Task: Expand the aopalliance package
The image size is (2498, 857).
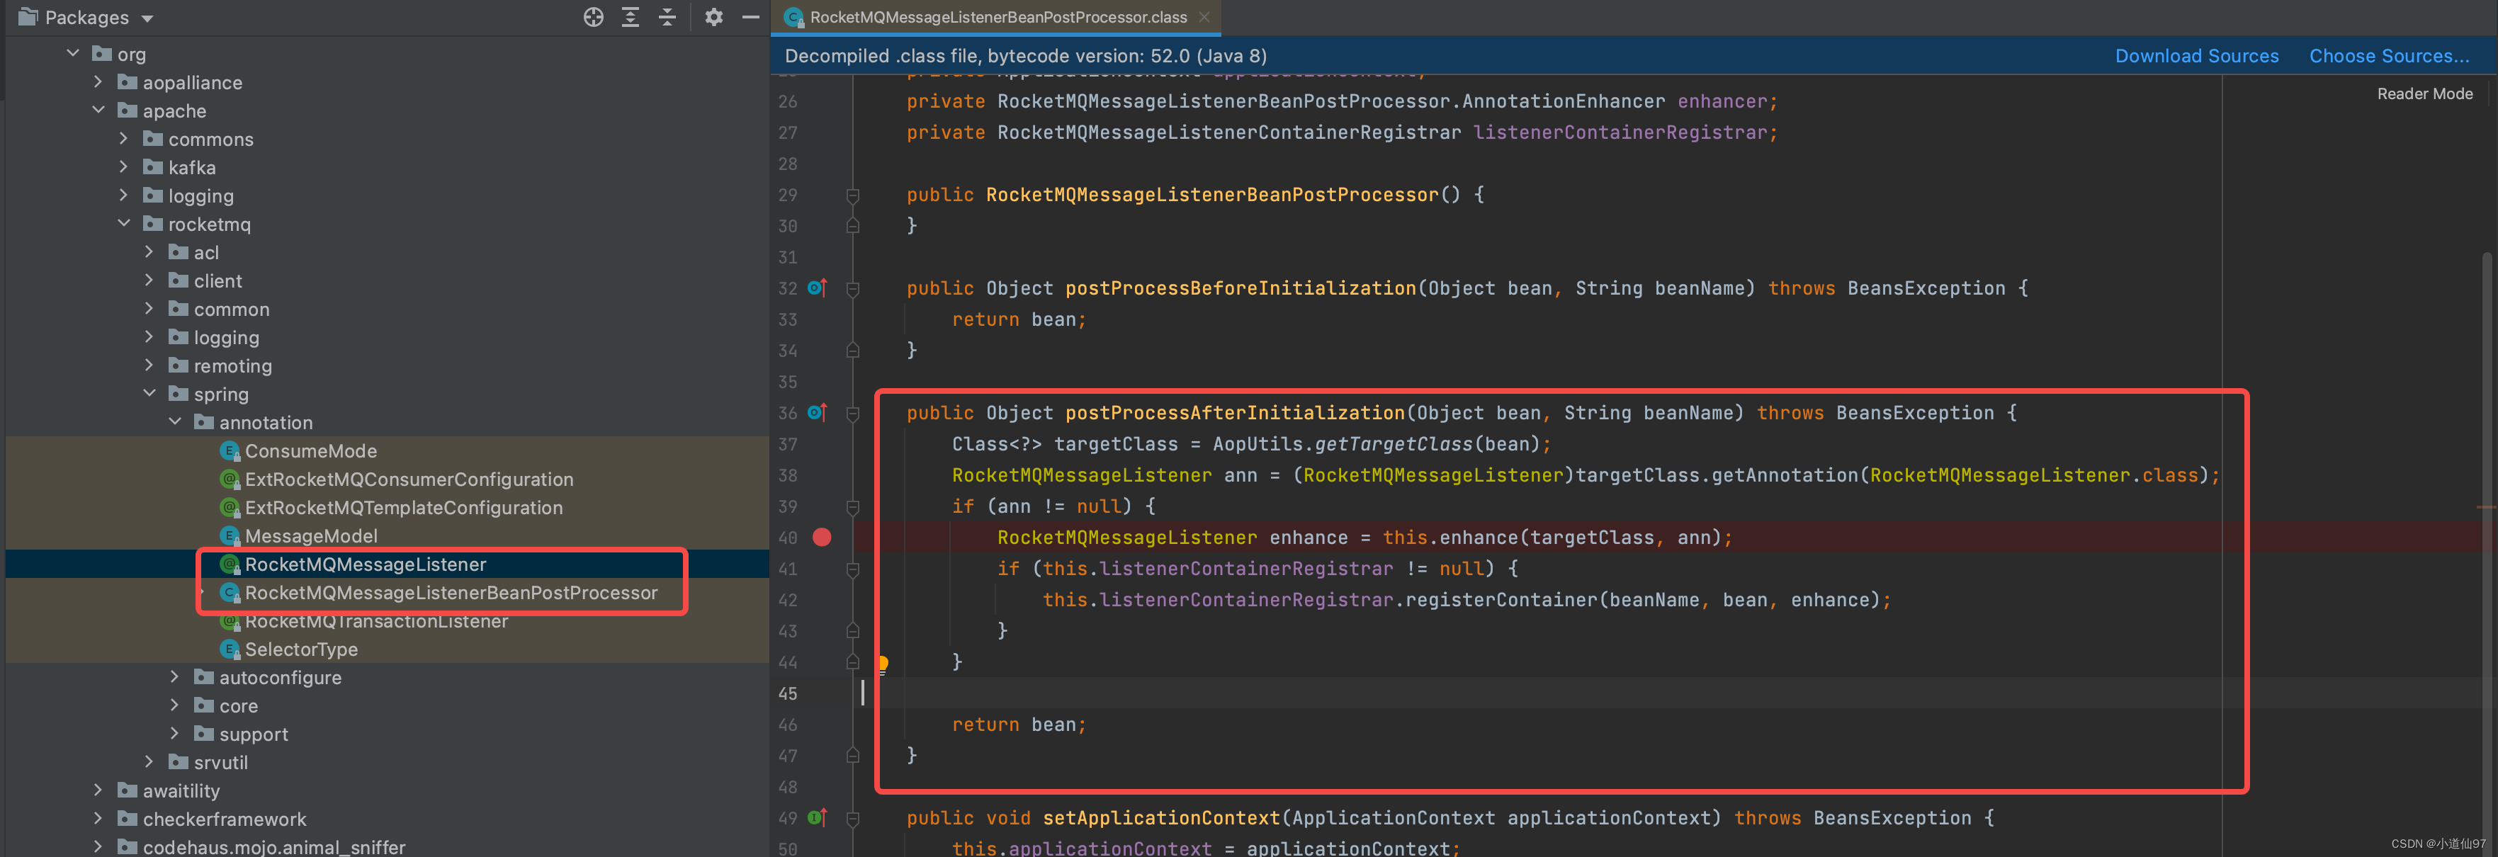Action: click(x=98, y=81)
